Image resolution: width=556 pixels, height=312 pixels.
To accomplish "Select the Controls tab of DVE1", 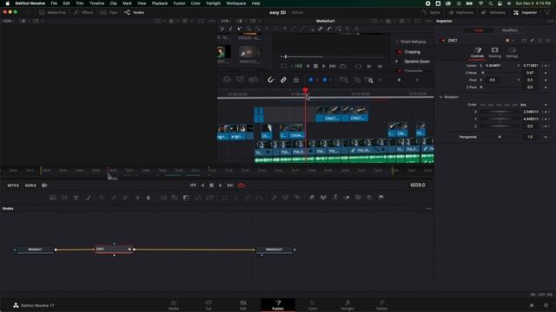I will (477, 53).
